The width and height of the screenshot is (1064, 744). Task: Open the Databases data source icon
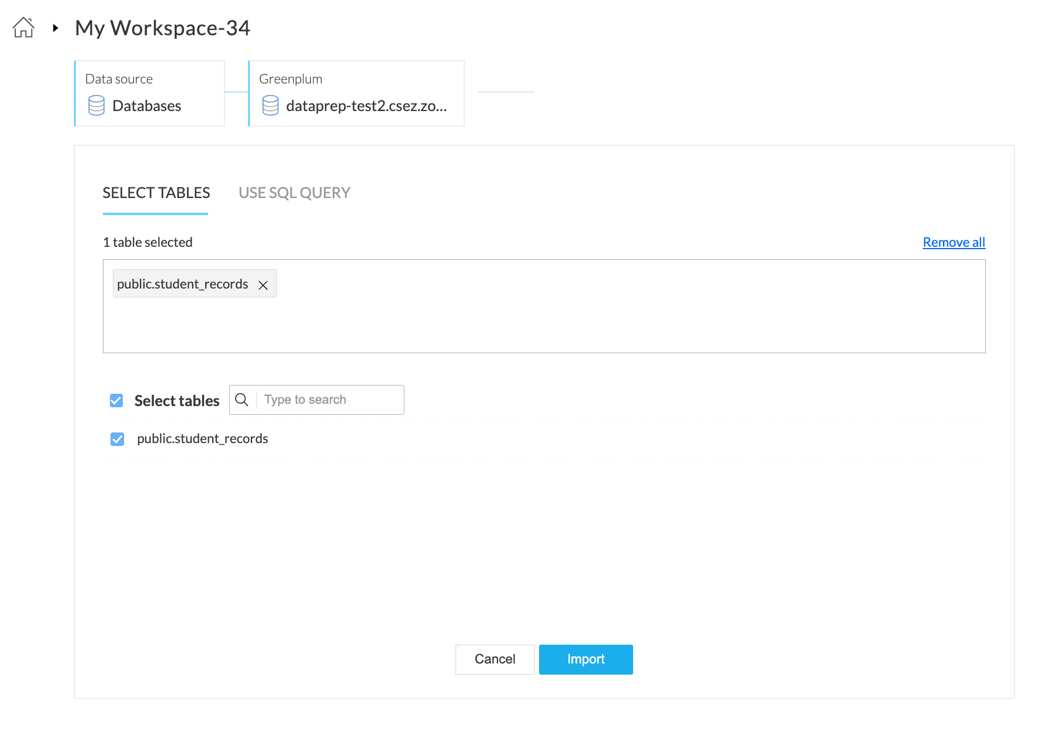pos(96,106)
